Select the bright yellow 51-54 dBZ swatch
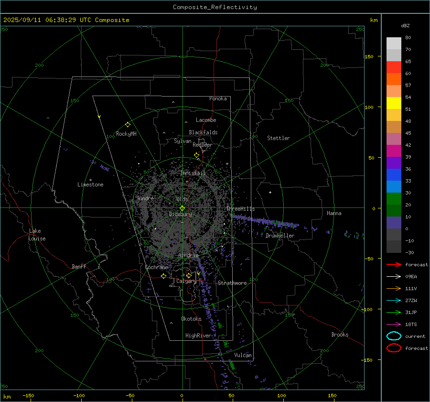Image resolution: width=430 pixels, height=402 pixels. [394, 103]
